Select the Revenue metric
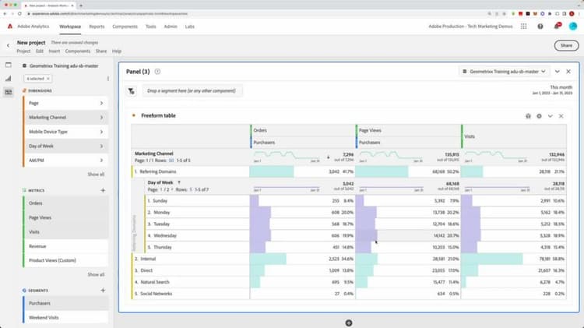 coord(66,246)
